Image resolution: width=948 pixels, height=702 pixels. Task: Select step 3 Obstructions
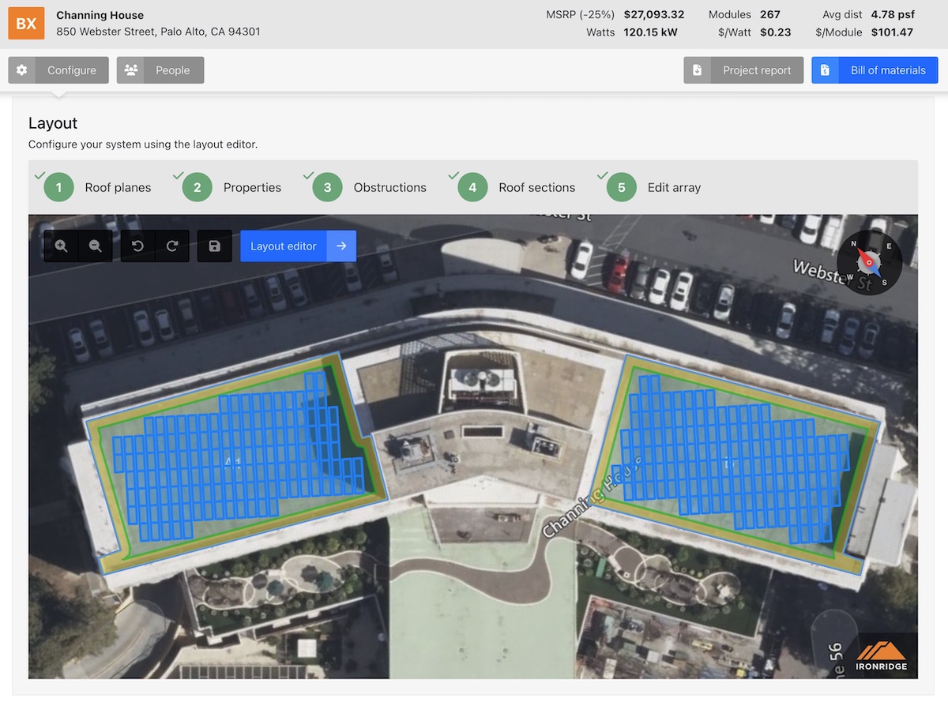[370, 188]
